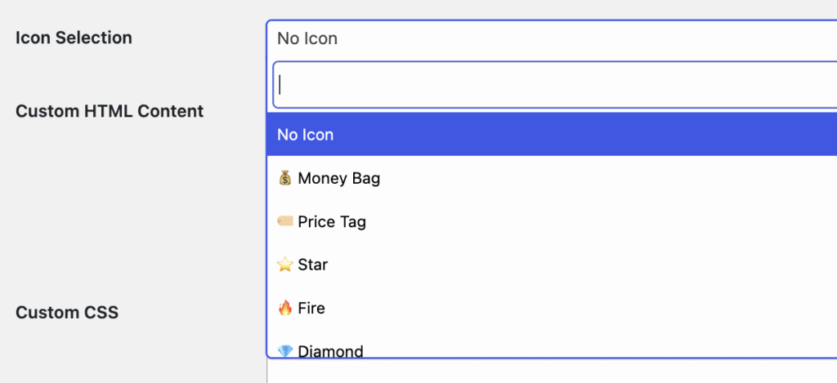
Task: Click the word 'Tag' in Price Tag
Action: 353,221
